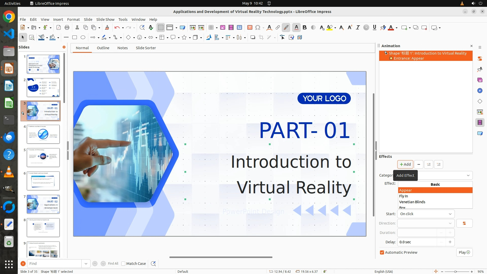487x274 pixels.
Task: Open the font color dropdown arrow
Action: point(396,28)
